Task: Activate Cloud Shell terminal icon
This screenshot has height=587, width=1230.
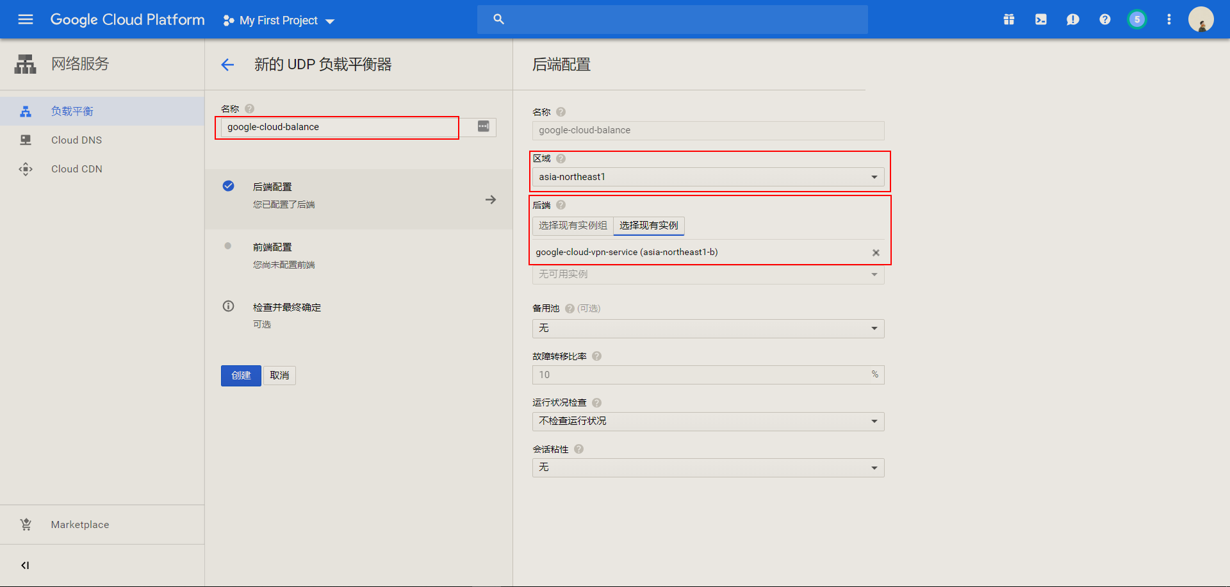Action: 1041,19
